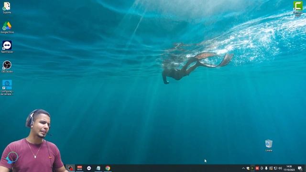306x172 pixels.
Task: Click the green play tray icon
Action: pyautogui.click(x=252, y=168)
